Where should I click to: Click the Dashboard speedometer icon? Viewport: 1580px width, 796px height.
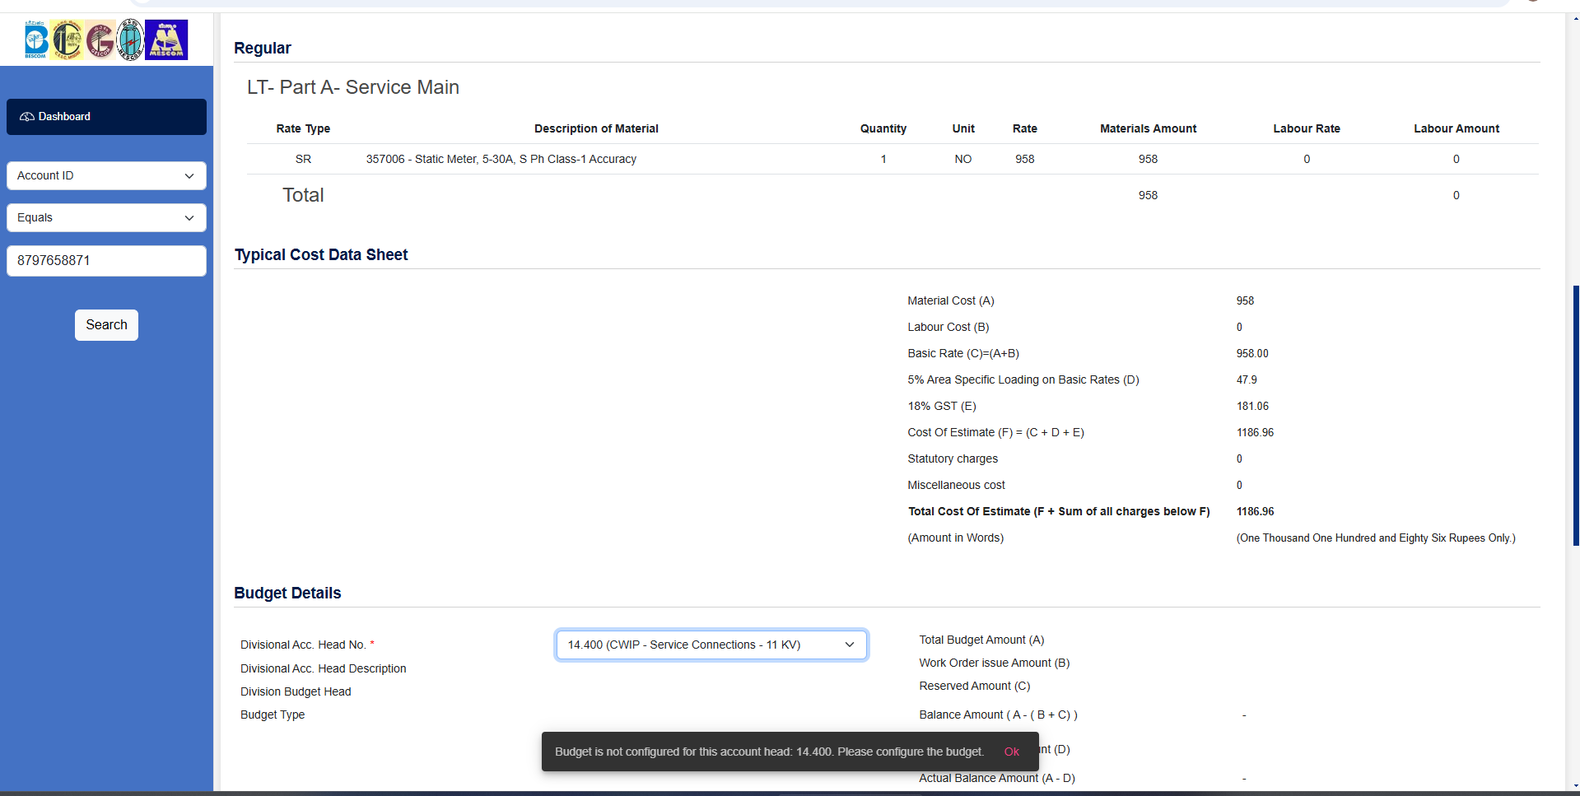pyautogui.click(x=27, y=117)
